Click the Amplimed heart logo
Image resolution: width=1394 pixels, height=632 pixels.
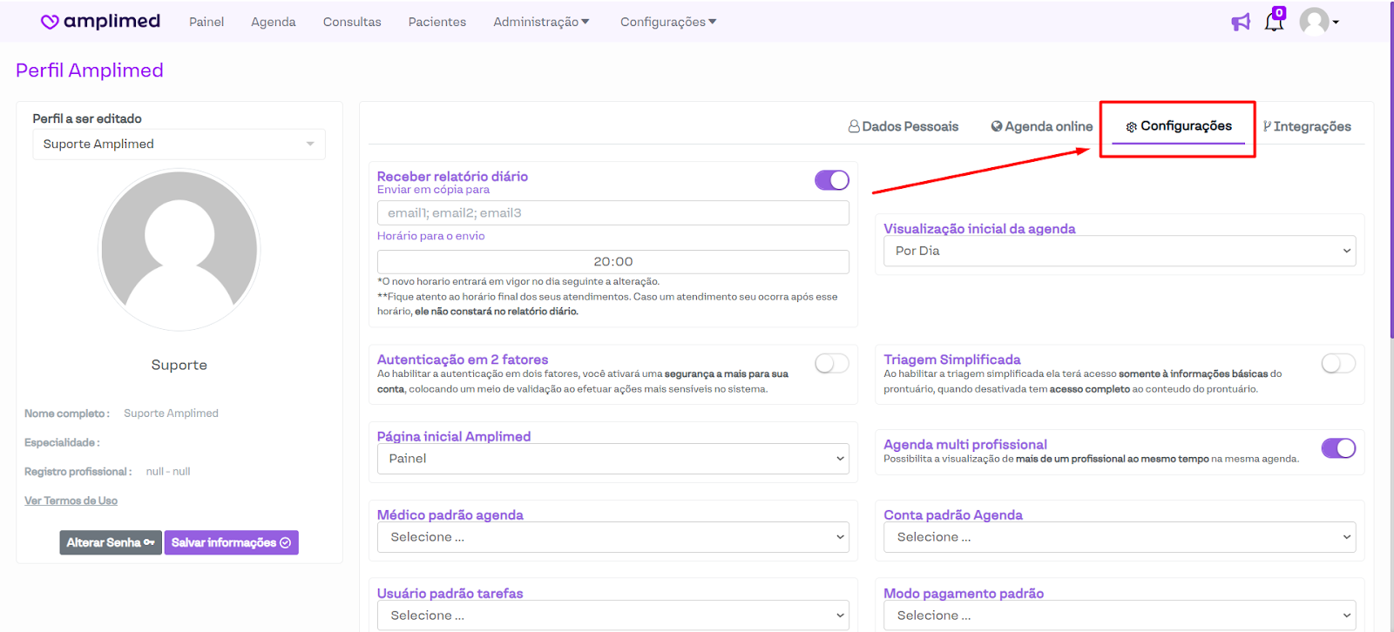[x=51, y=22]
